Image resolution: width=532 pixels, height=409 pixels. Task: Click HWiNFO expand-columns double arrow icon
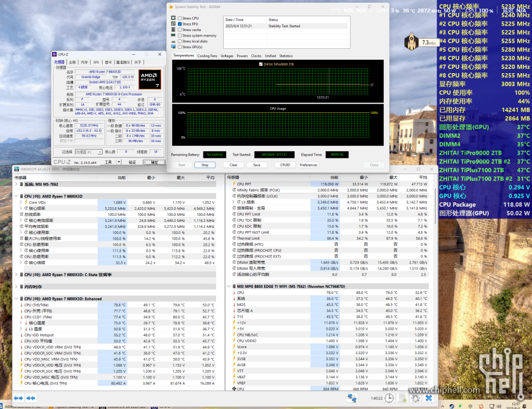point(18,398)
